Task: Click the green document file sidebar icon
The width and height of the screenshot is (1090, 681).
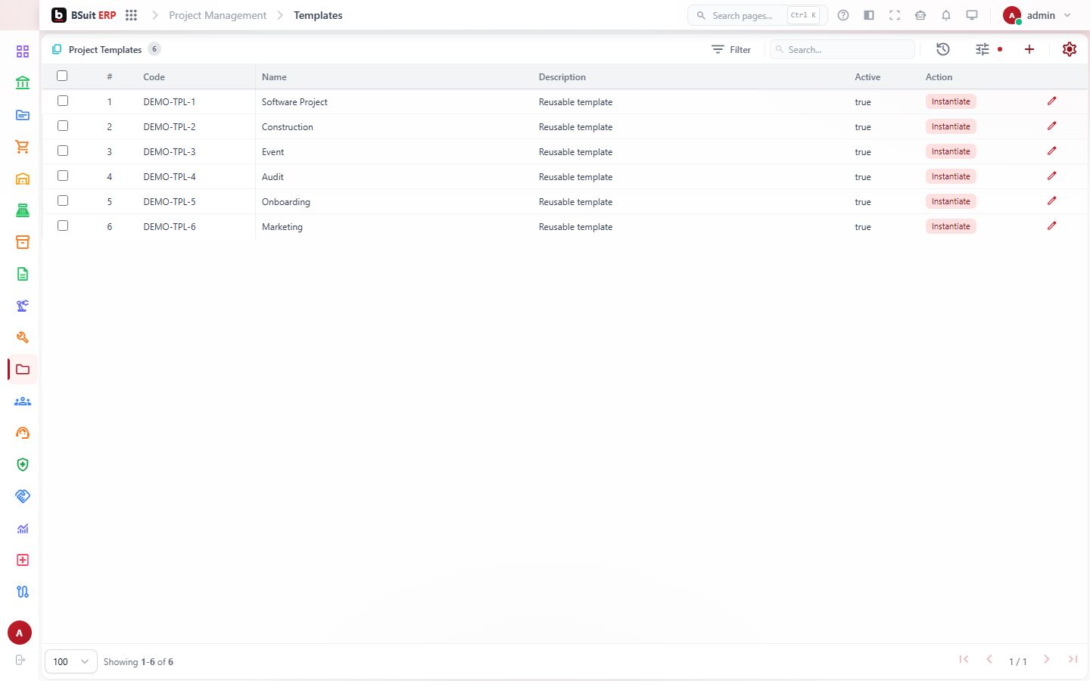Action: (23, 274)
